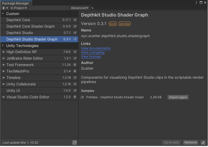The width and height of the screenshot is (208, 147).
Task: Click the download icon next to Test Framework
Action: point(75,65)
